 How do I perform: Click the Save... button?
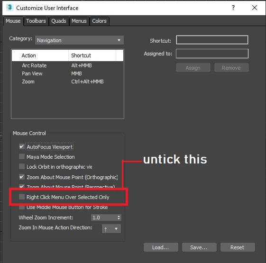[x=199, y=247]
